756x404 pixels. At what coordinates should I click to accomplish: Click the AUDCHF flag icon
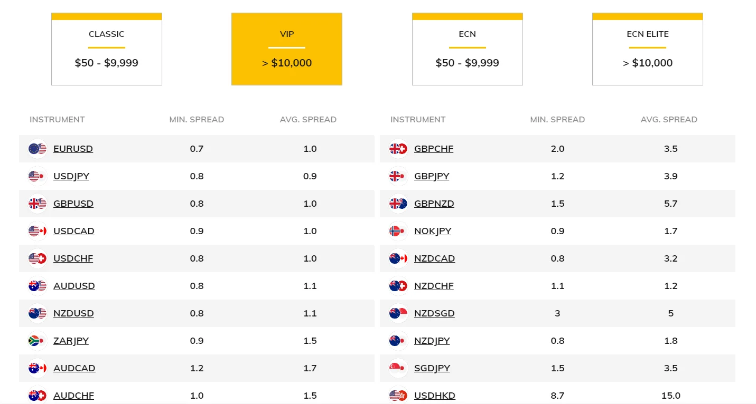click(37, 396)
